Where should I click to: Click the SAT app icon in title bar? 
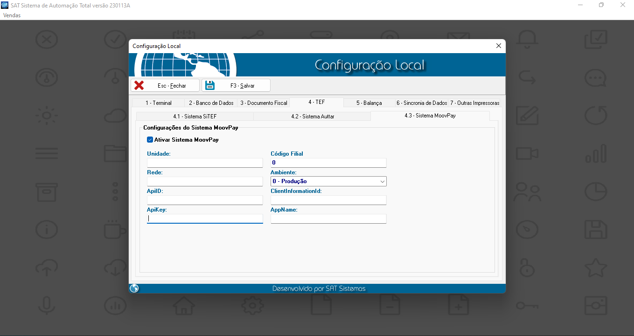5,5
